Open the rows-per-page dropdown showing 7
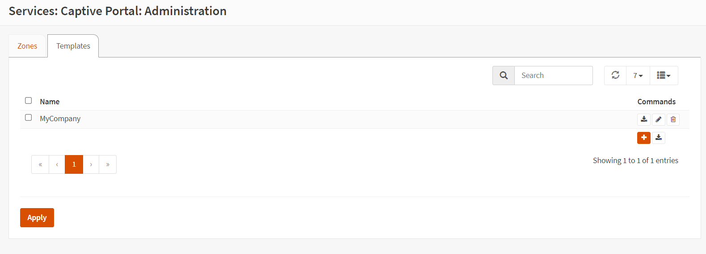This screenshot has height=254, width=706. pos(638,75)
